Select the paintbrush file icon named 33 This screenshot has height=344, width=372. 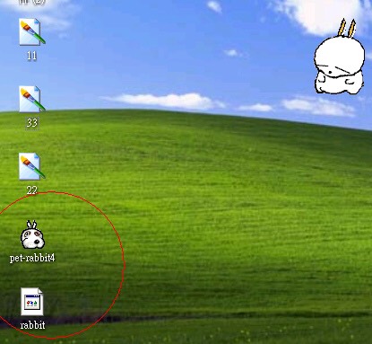coord(32,99)
